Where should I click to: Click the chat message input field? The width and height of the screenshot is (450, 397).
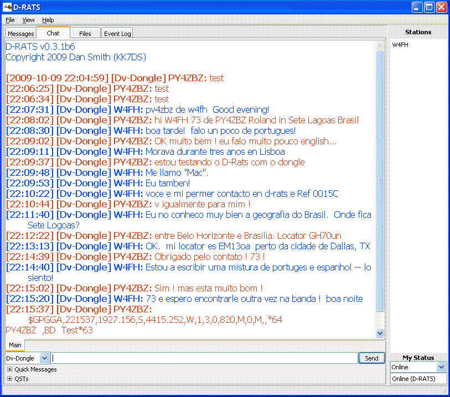tap(205, 358)
